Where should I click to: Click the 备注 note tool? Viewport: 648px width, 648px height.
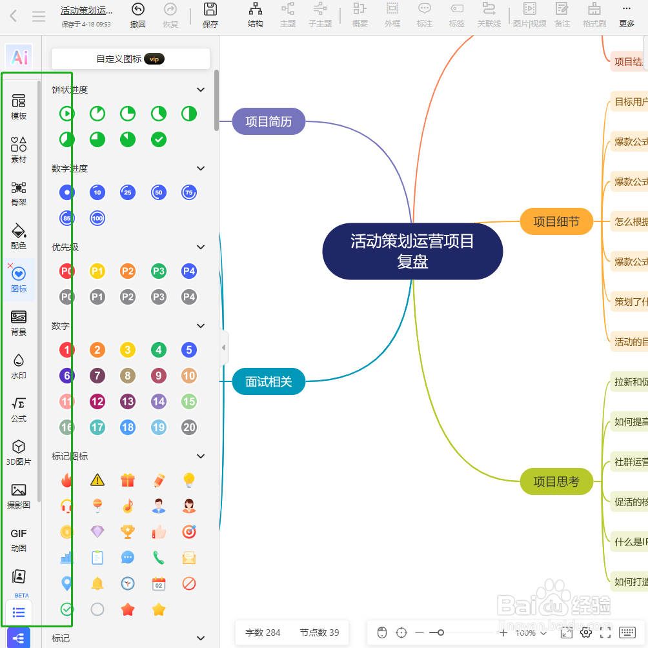pyautogui.click(x=562, y=15)
